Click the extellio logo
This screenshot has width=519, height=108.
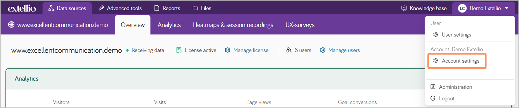pyautogui.click(x=22, y=8)
